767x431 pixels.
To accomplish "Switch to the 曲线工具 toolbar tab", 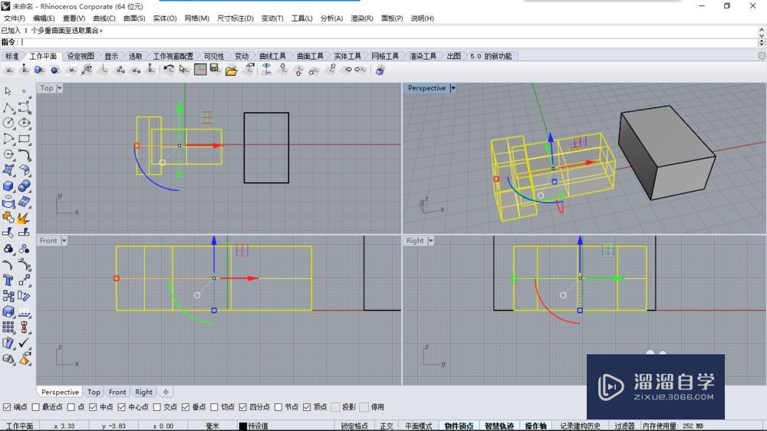I will pos(272,56).
